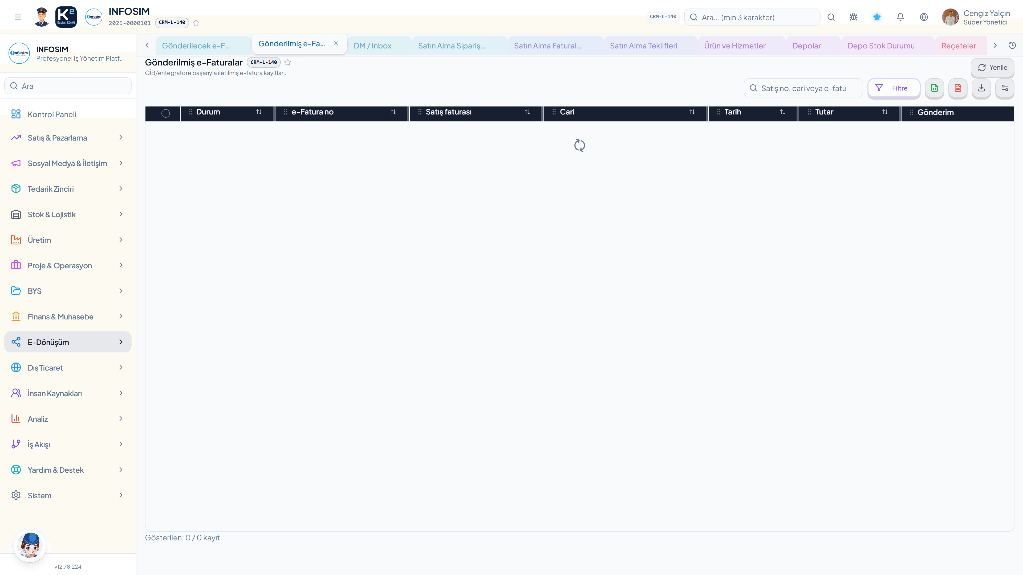Screen dimensions: 1023x575
Task: Expand Satış & Pazarlama menu
Action: pos(68,138)
